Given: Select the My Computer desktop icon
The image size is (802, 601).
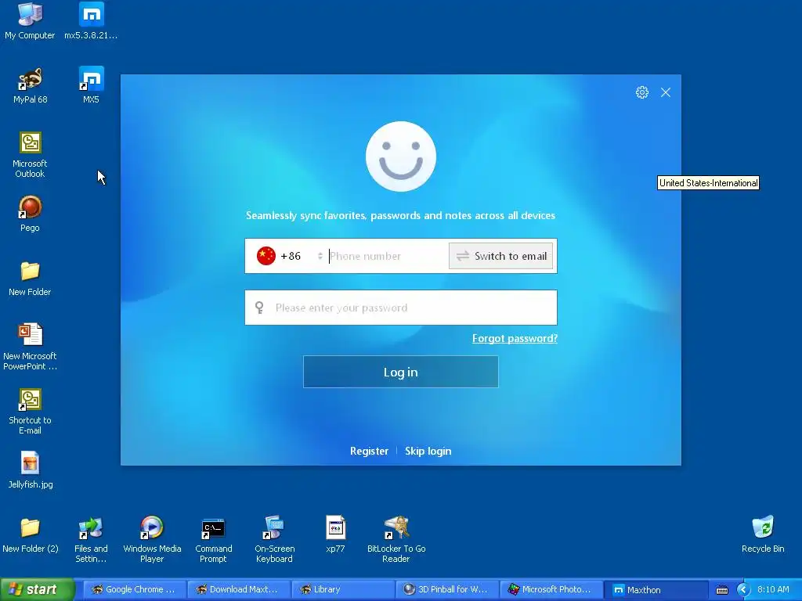Looking at the screenshot, I should coord(30,21).
